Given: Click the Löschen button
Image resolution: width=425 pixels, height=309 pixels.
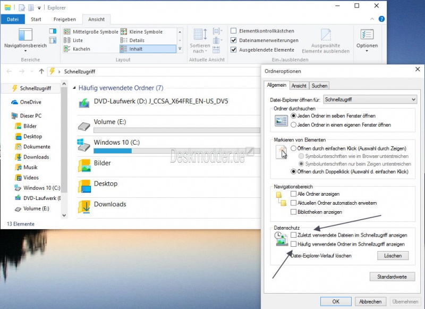Looking at the screenshot, I should tap(393, 256).
